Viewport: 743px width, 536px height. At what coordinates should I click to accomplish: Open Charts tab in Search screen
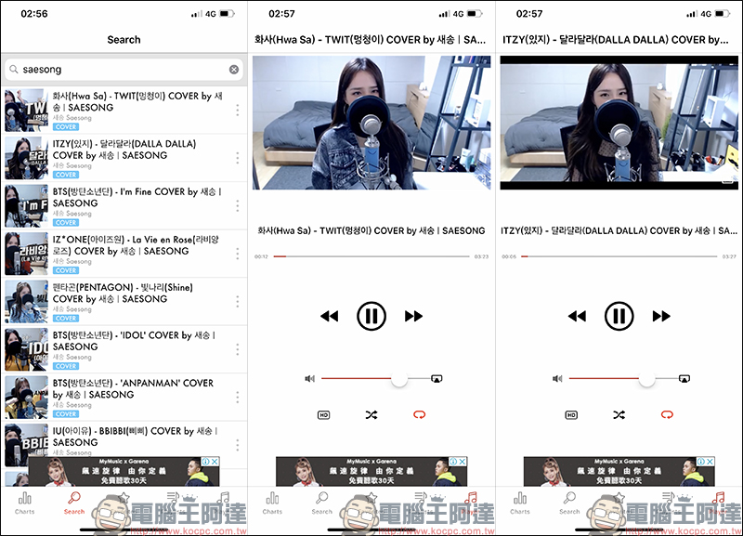[25, 503]
